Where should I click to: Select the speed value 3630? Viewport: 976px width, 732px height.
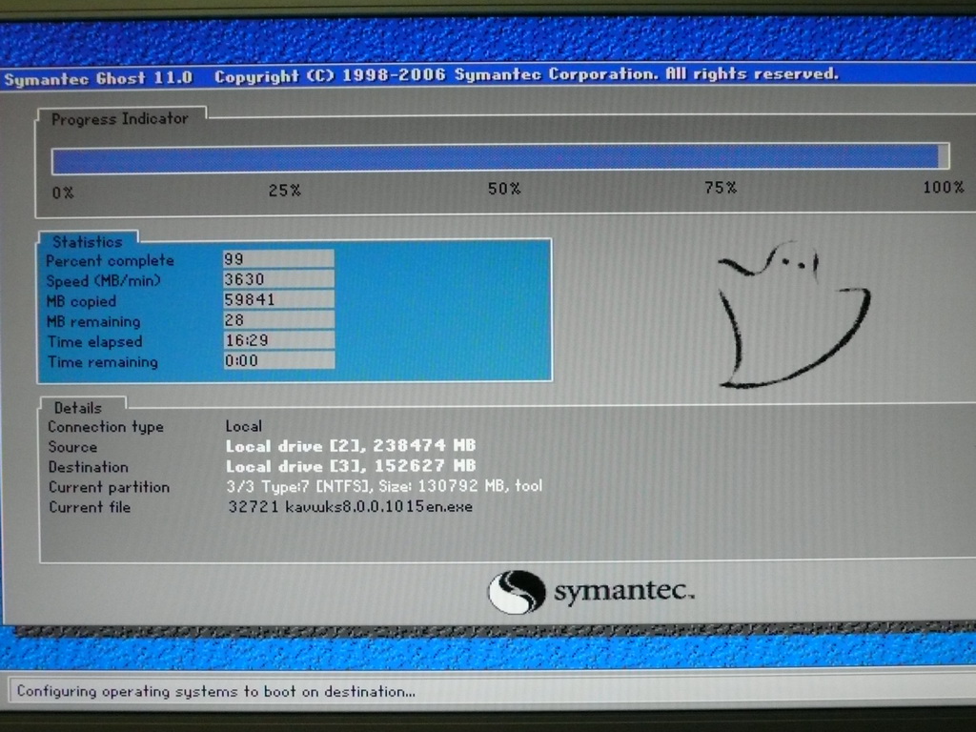coord(278,279)
